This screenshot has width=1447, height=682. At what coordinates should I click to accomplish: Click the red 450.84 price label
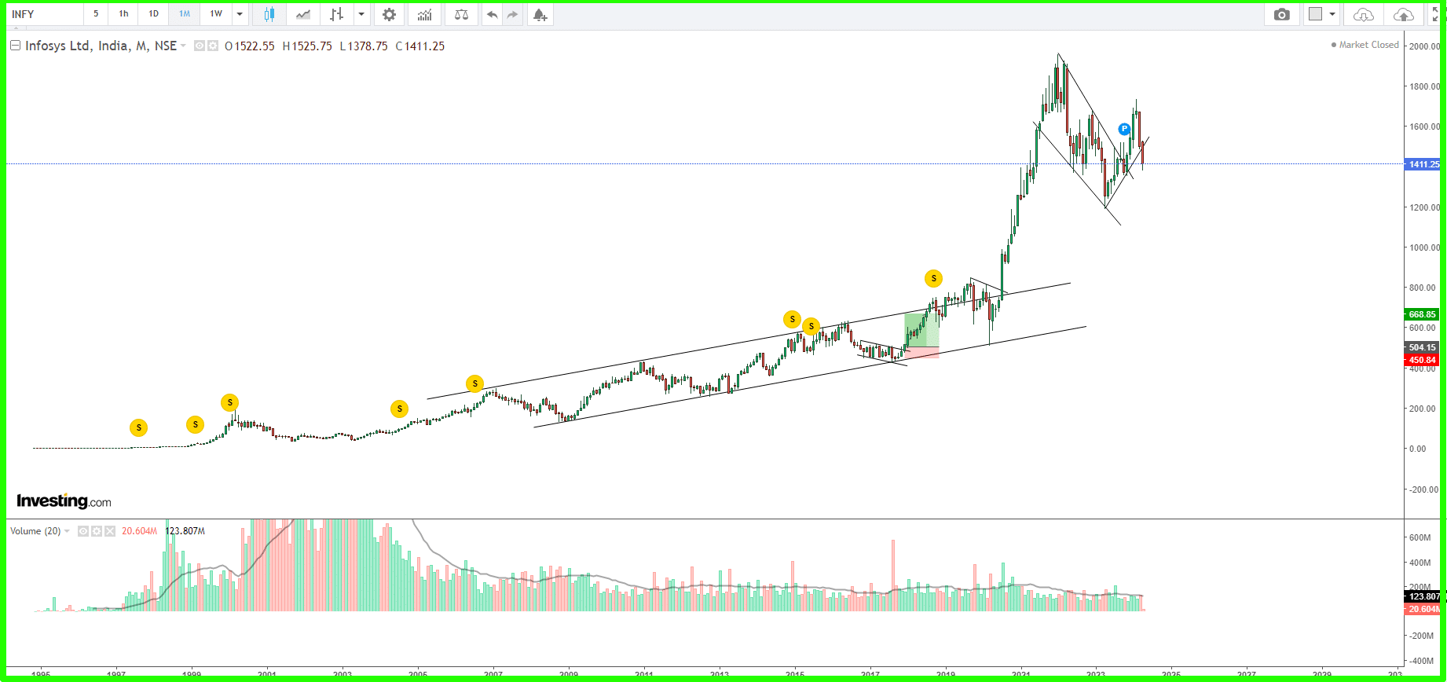point(1422,360)
